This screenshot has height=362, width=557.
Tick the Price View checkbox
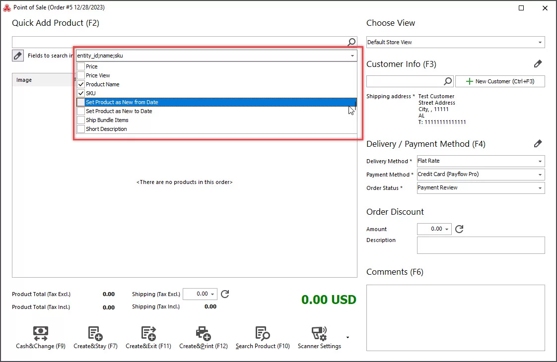[x=81, y=75]
